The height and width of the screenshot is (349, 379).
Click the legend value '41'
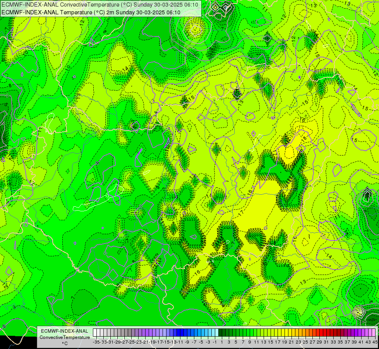pos(361,342)
